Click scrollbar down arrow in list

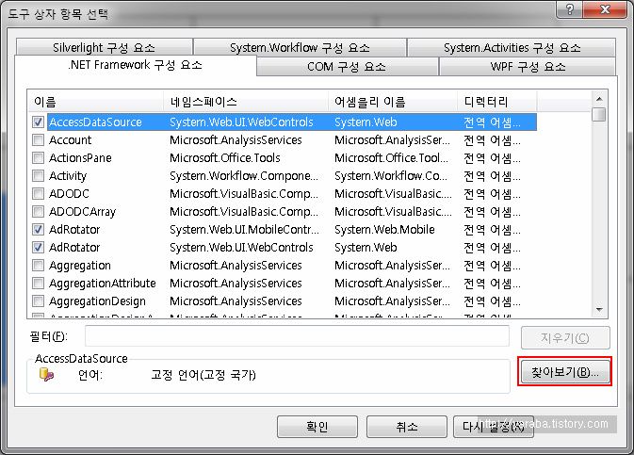pos(599,310)
